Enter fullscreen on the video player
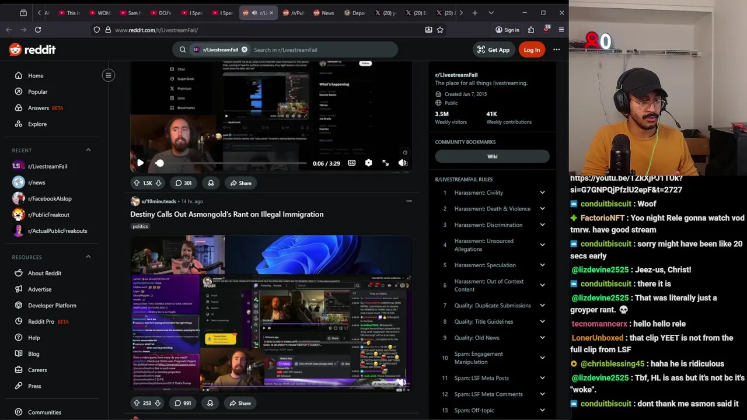This screenshot has width=747, height=420. [385, 163]
